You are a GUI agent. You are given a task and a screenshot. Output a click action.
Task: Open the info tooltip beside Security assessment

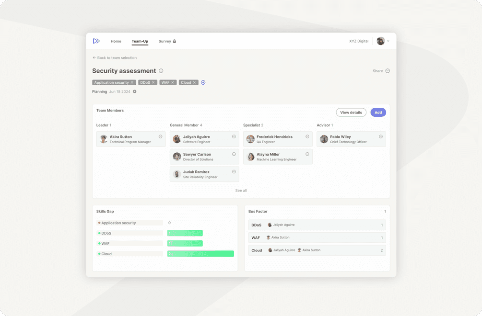161,70
